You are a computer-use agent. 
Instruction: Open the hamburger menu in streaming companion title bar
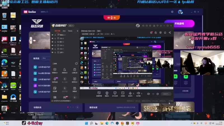pos(161,26)
